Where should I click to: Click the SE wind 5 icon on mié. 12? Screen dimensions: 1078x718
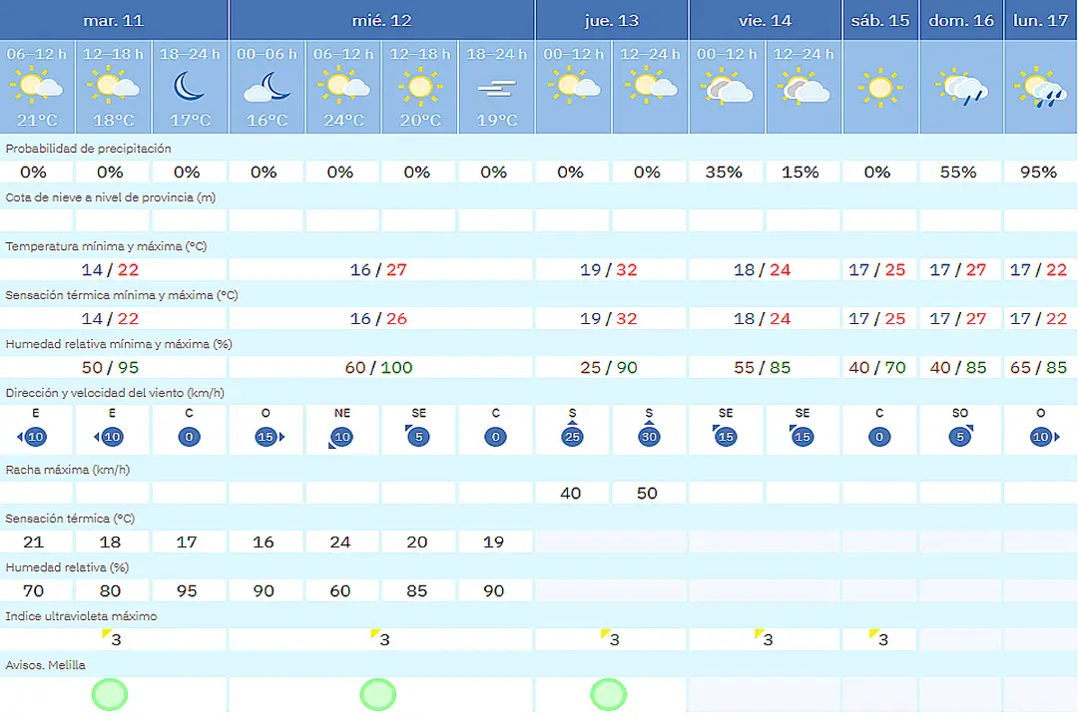pos(417,436)
